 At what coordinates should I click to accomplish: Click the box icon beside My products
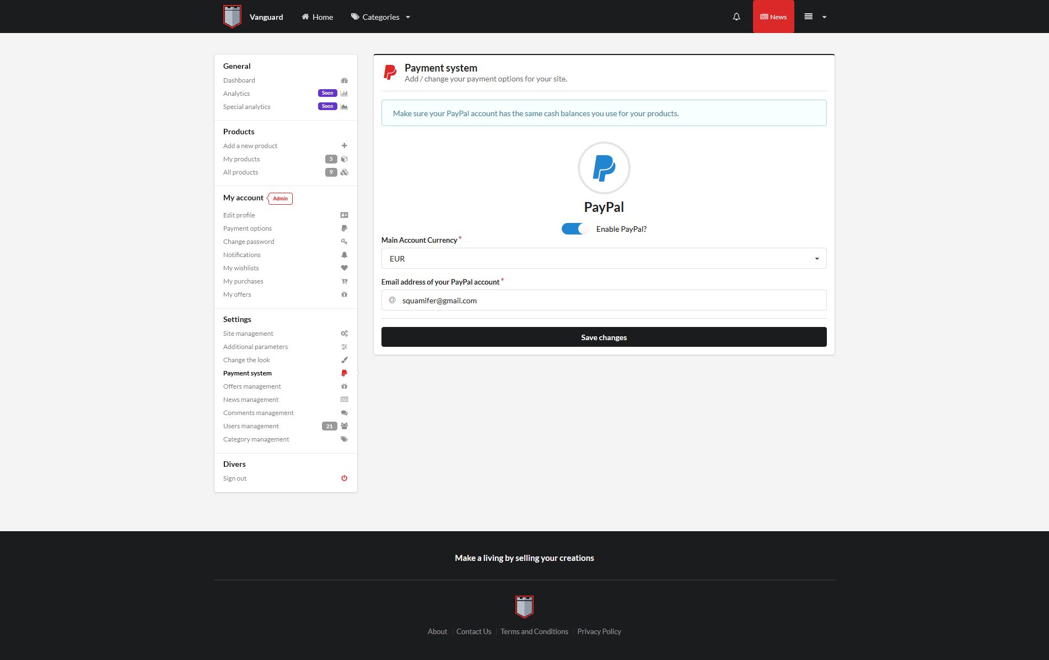(x=344, y=159)
